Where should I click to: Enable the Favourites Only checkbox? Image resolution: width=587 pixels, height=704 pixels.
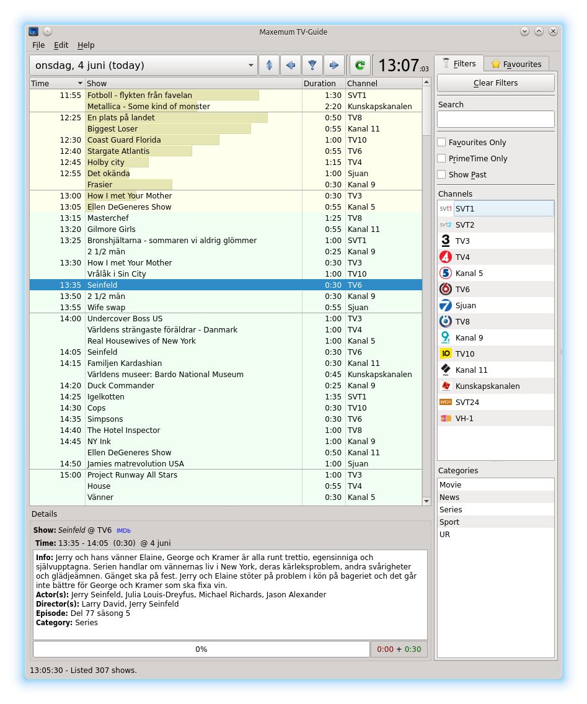pos(441,142)
